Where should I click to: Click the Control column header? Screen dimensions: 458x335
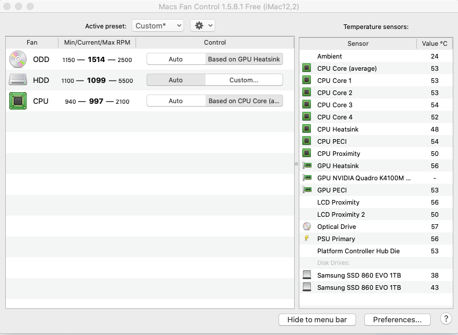coord(215,42)
